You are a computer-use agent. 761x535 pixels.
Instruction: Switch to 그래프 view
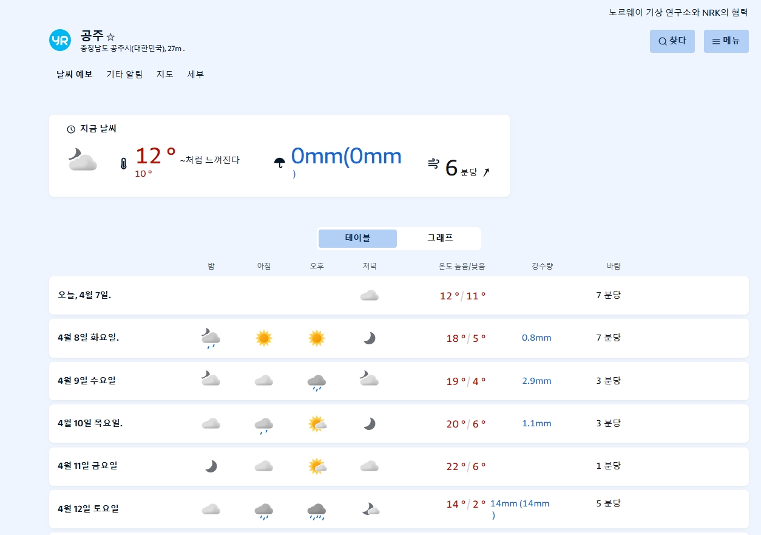pos(440,238)
